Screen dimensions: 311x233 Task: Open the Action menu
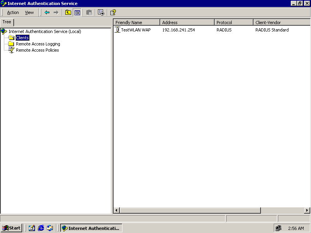pos(13,12)
